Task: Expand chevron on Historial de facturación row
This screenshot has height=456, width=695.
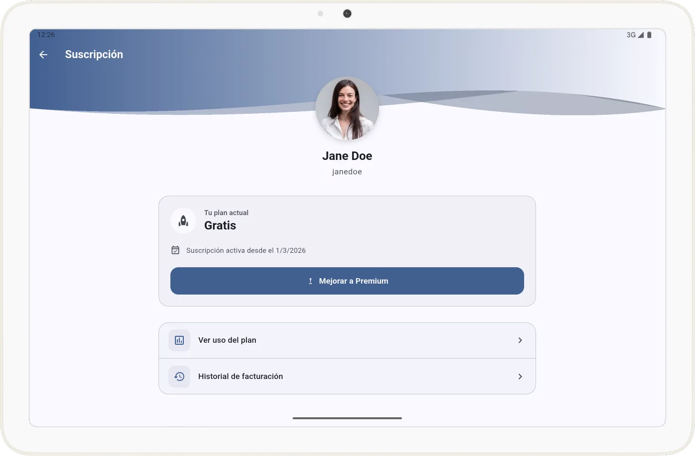Action: (520, 377)
